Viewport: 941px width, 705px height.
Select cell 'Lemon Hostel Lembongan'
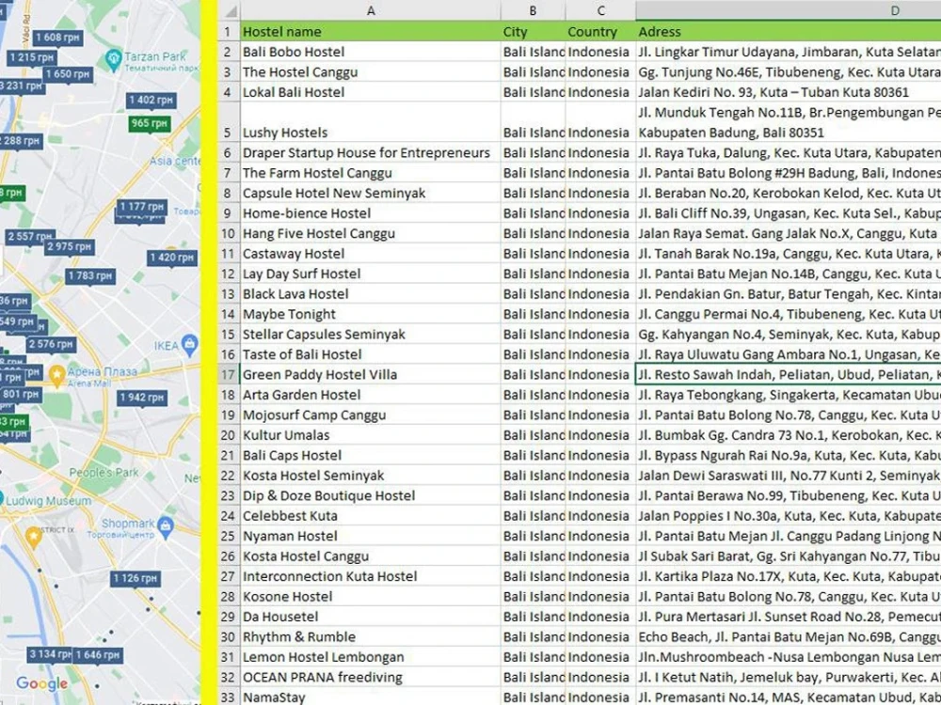click(x=370, y=657)
